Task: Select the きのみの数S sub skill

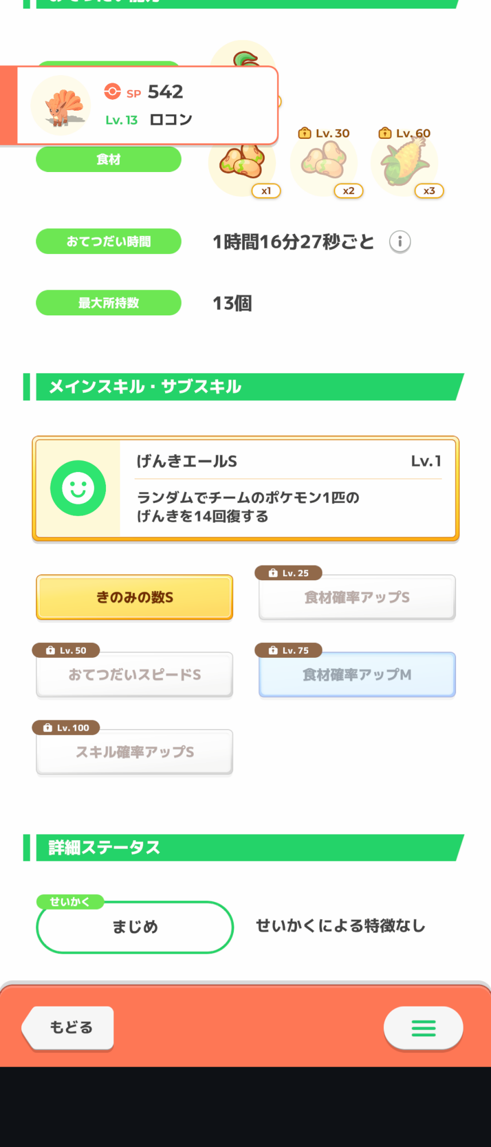Action: pos(135,598)
